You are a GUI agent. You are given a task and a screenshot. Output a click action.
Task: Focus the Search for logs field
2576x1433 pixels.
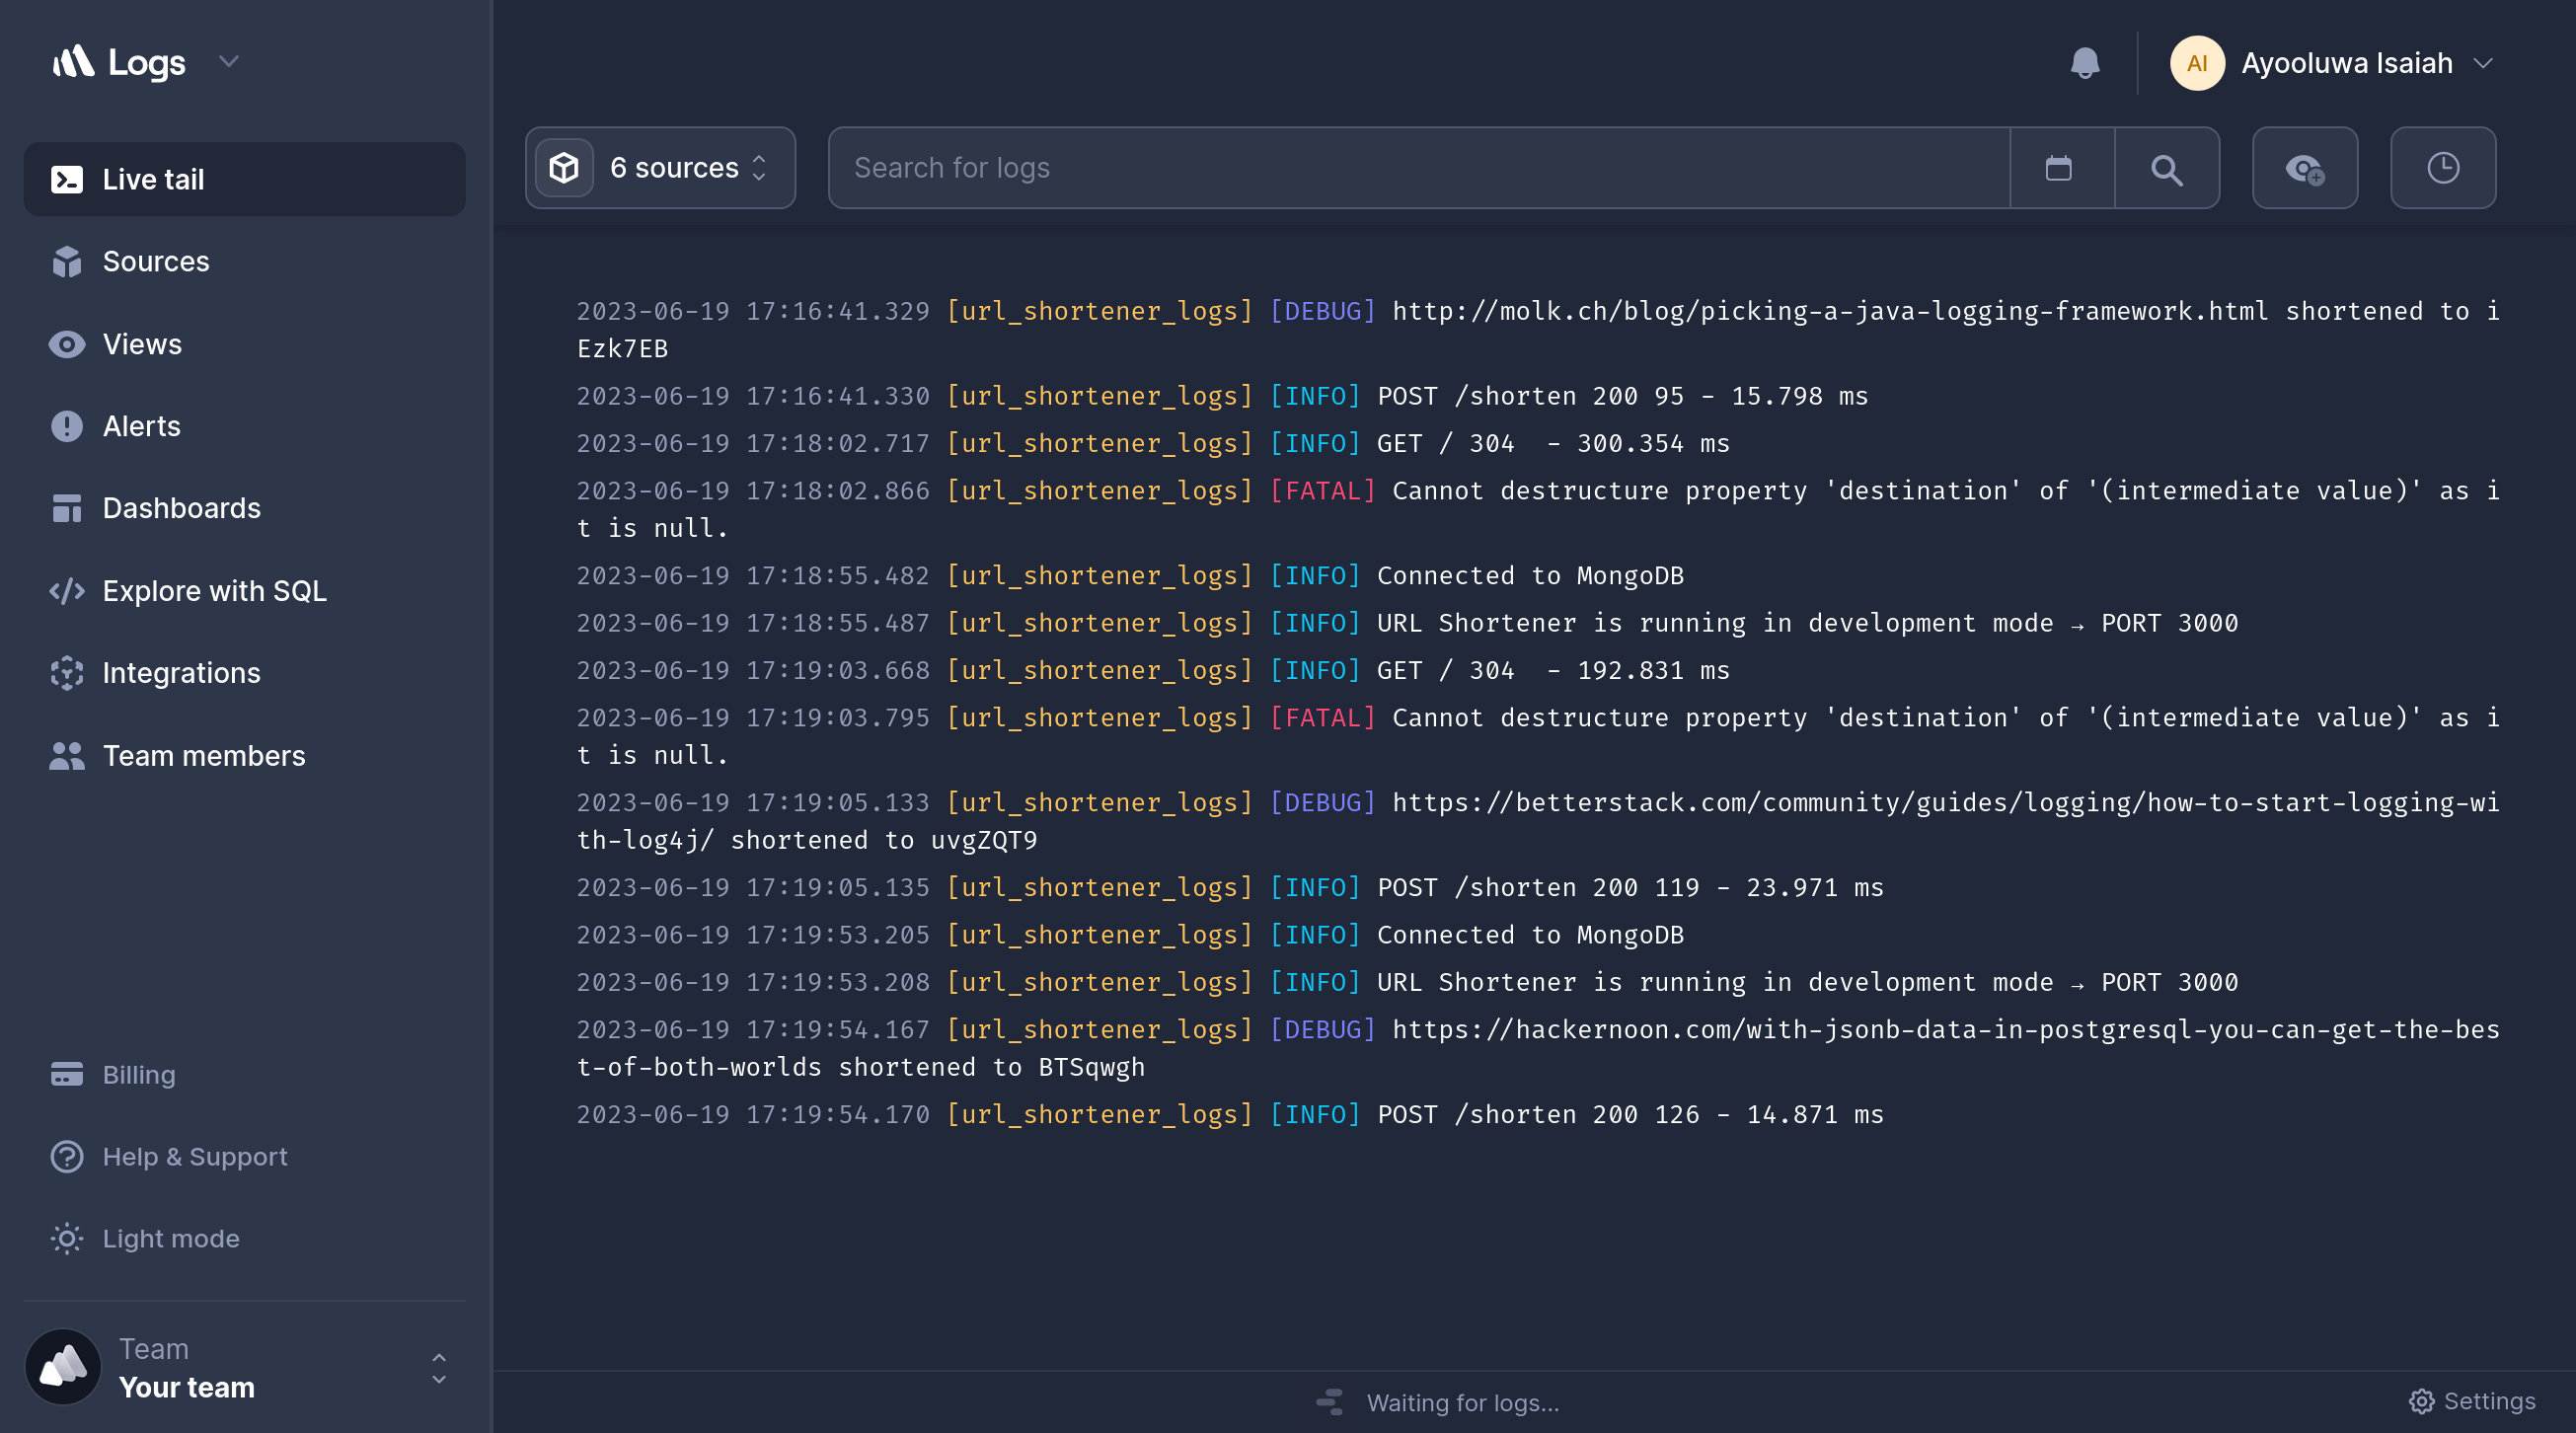1419,167
